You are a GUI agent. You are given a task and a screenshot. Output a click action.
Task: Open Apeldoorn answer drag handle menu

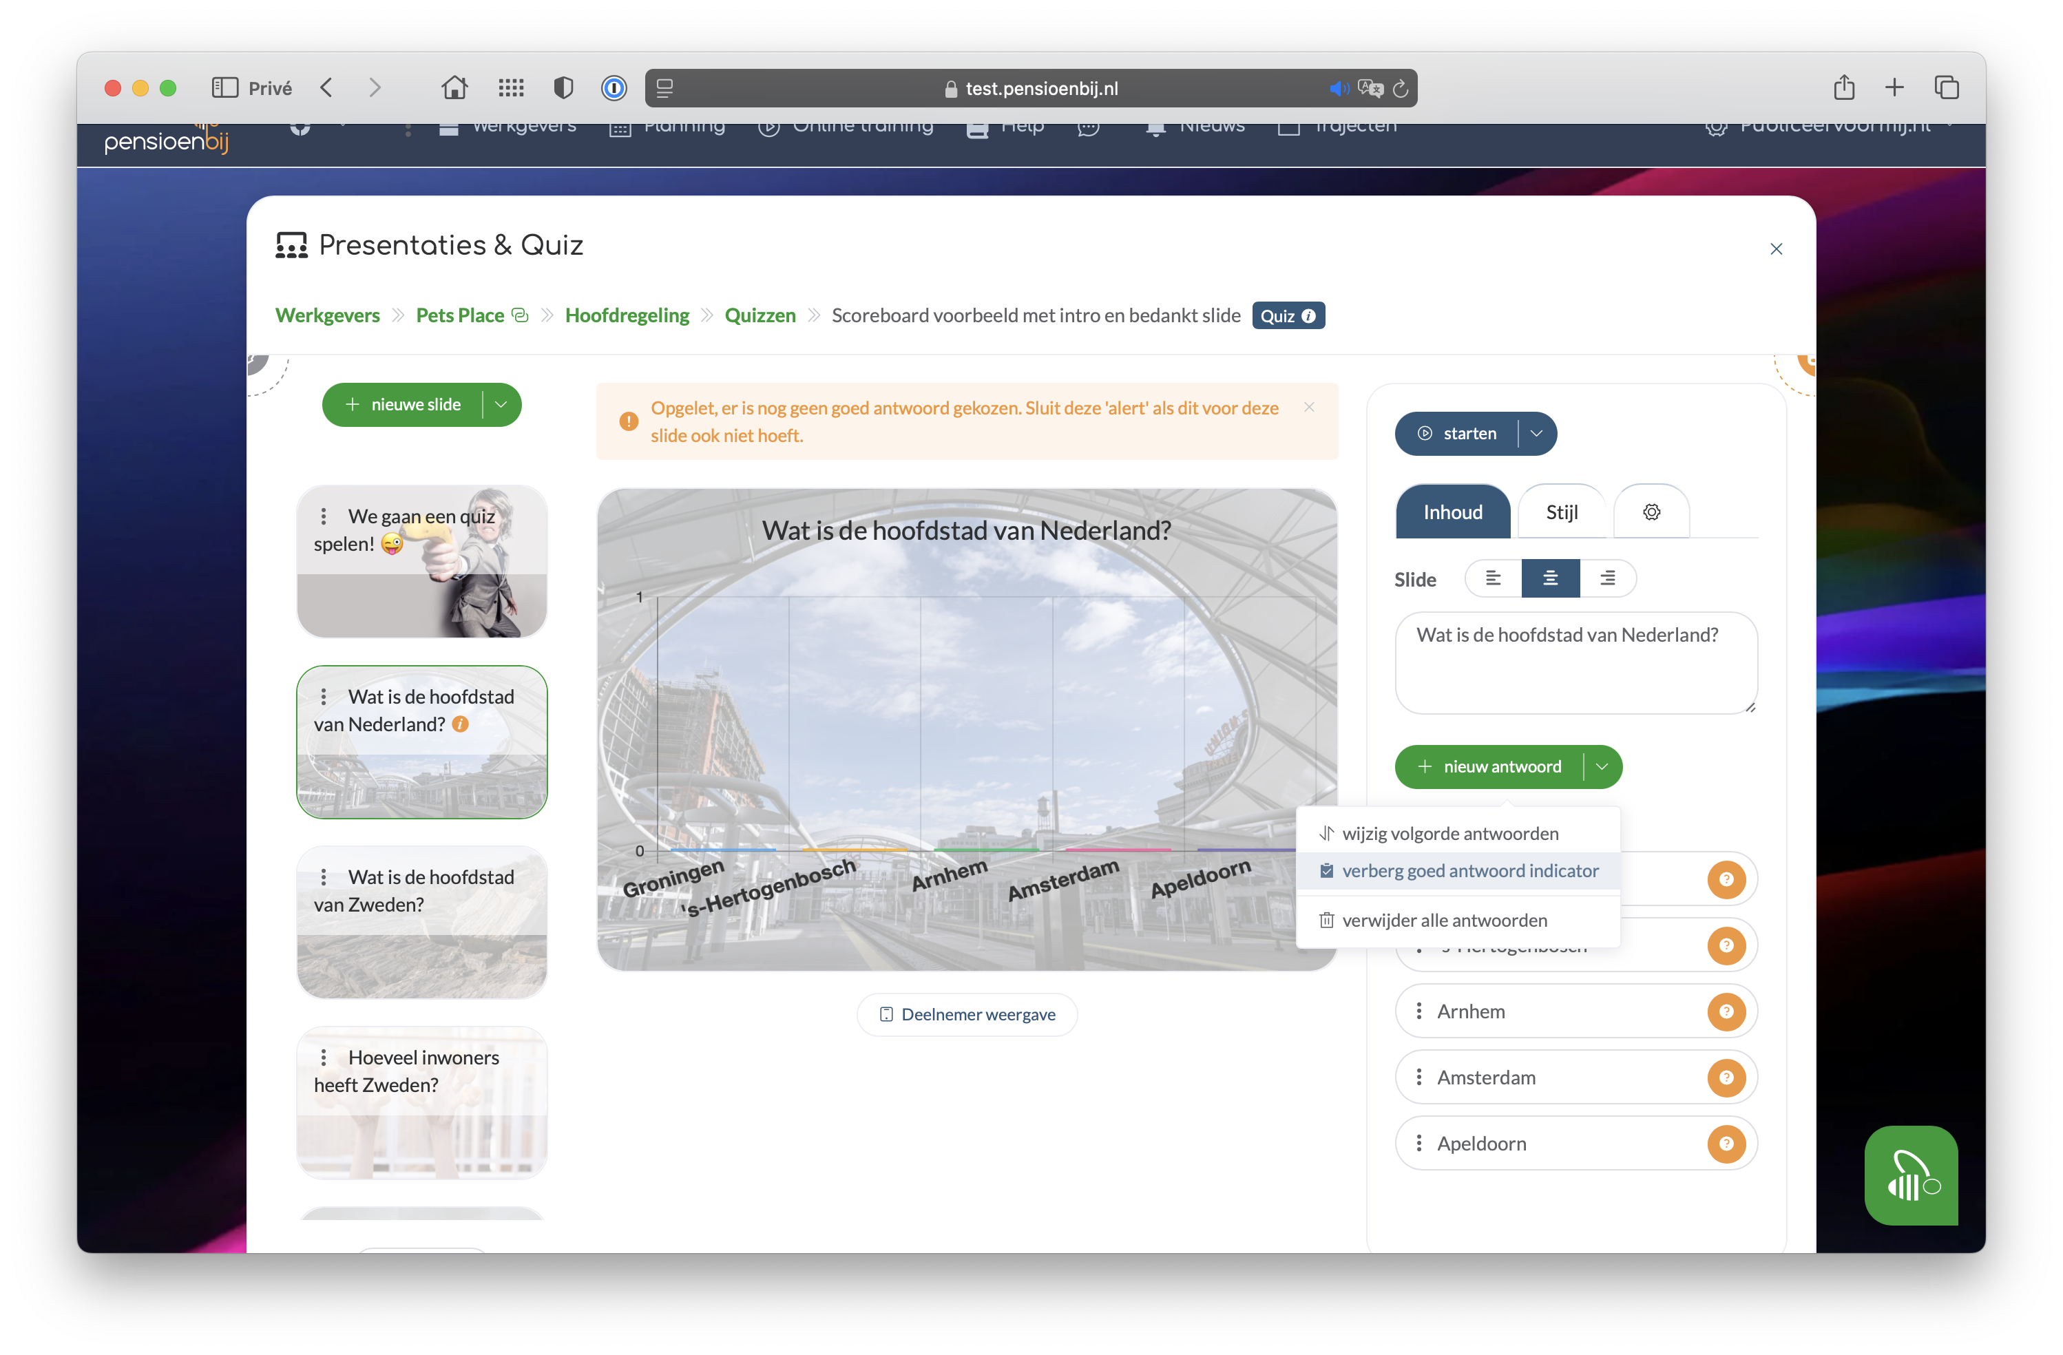click(1418, 1143)
